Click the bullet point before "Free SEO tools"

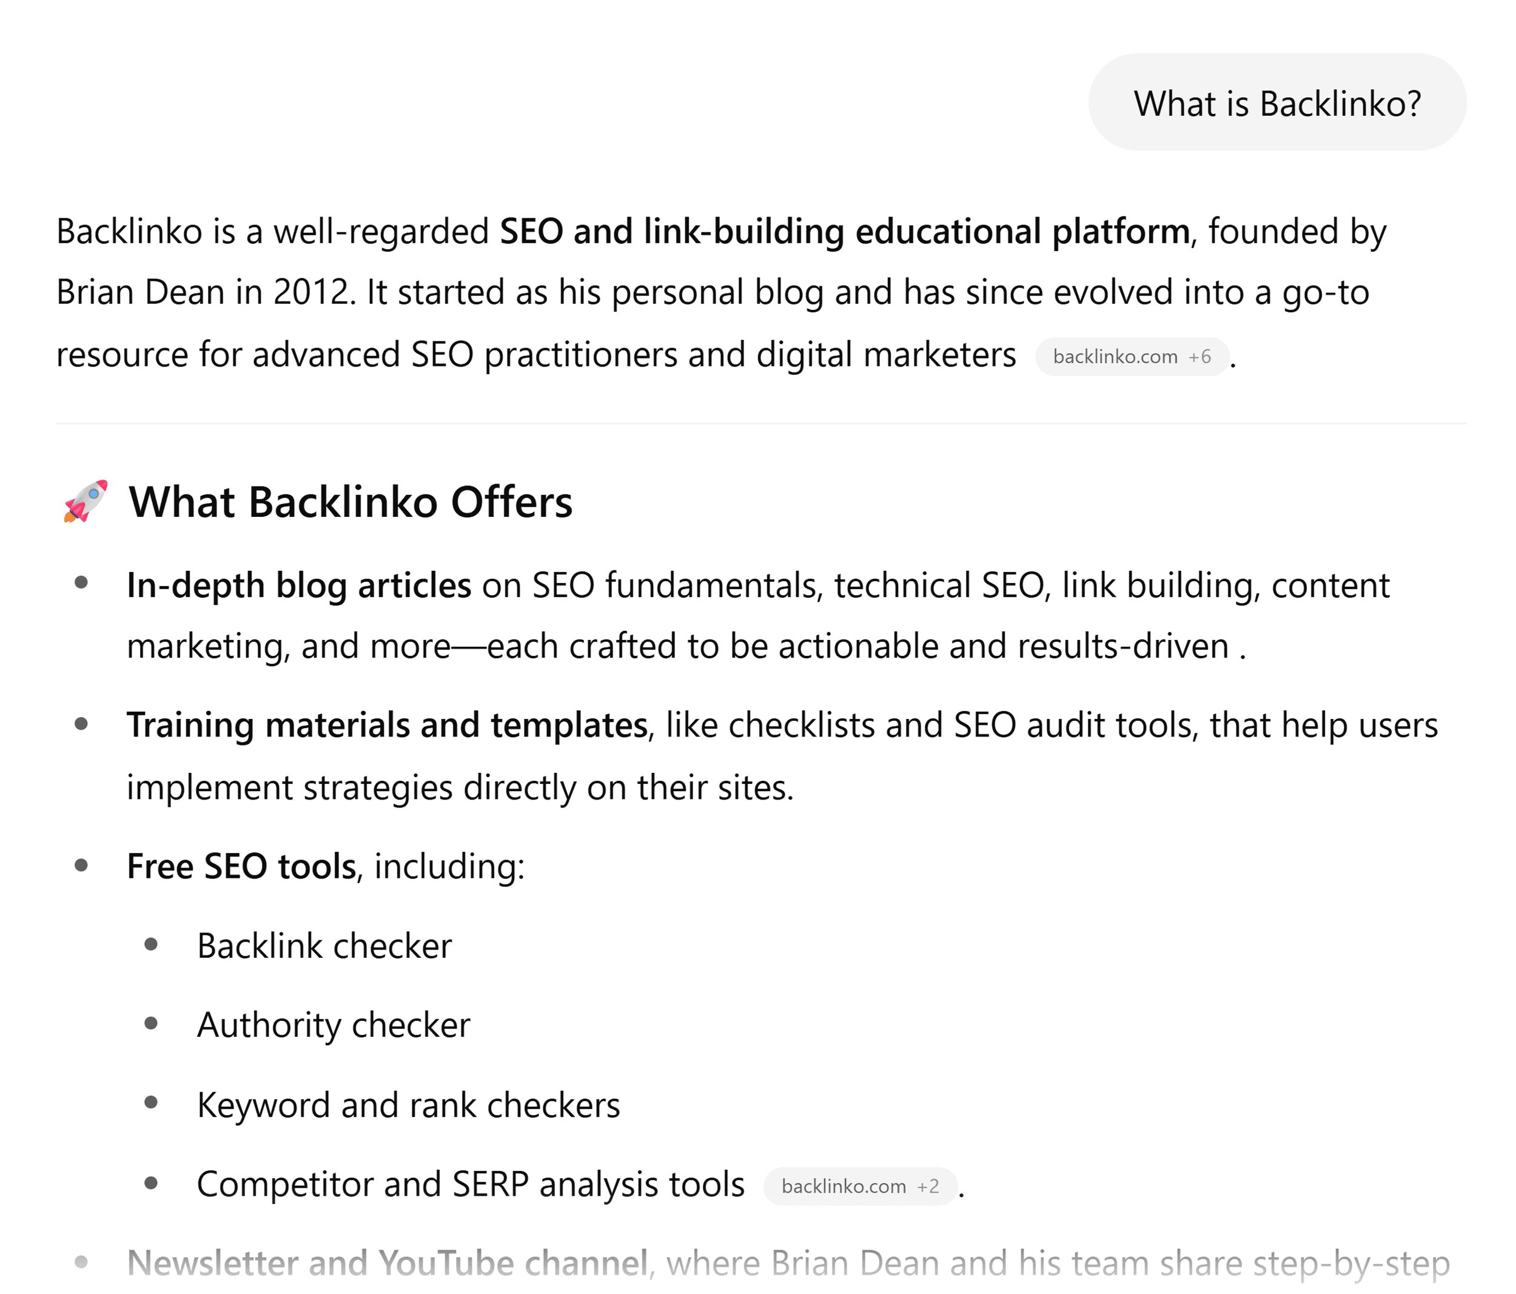[81, 865]
